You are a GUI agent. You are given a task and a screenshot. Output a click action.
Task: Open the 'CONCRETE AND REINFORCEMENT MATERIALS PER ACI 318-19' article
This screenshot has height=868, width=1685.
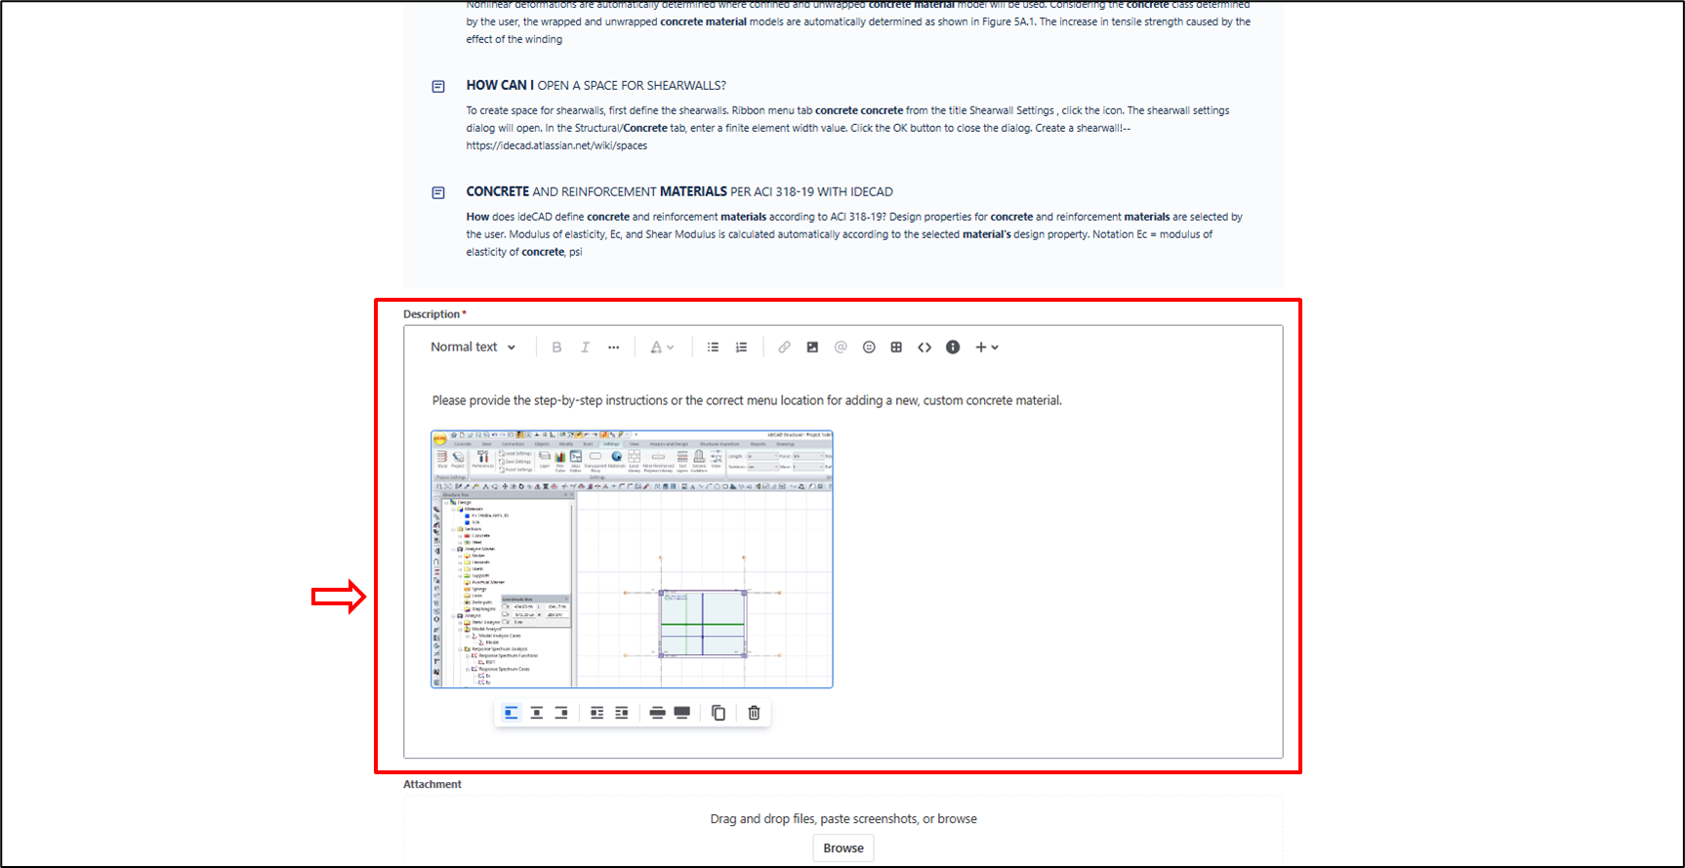[679, 191]
